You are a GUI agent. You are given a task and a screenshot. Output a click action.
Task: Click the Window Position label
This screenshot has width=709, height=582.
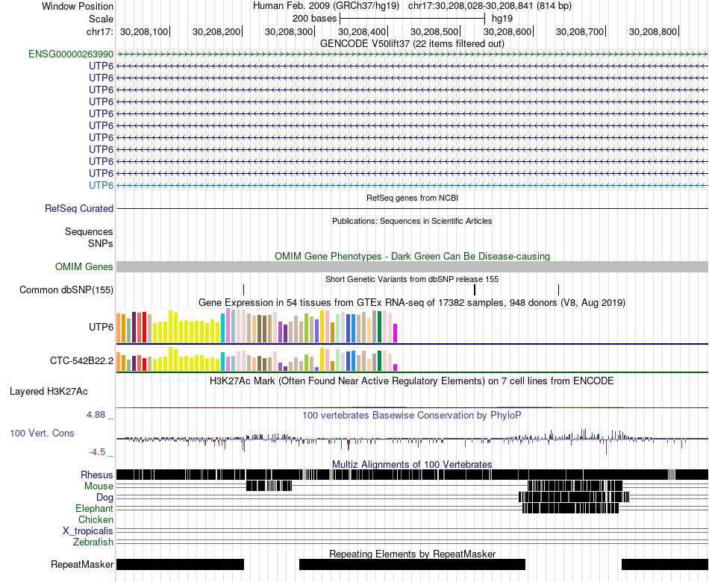[x=78, y=6]
